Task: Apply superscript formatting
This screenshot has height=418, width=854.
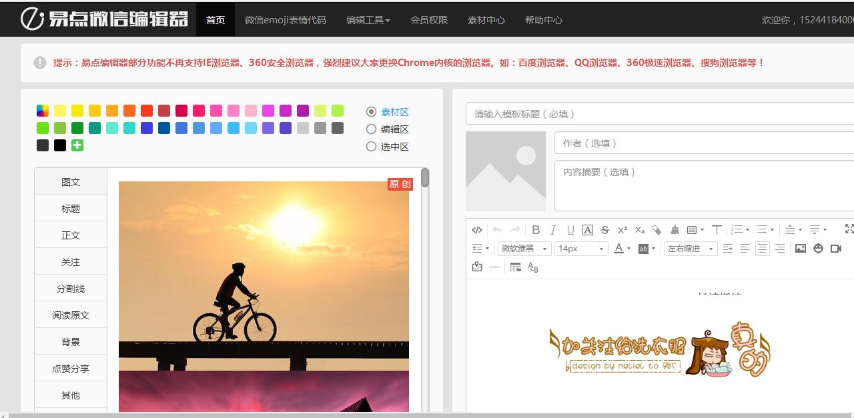Action: [x=622, y=229]
